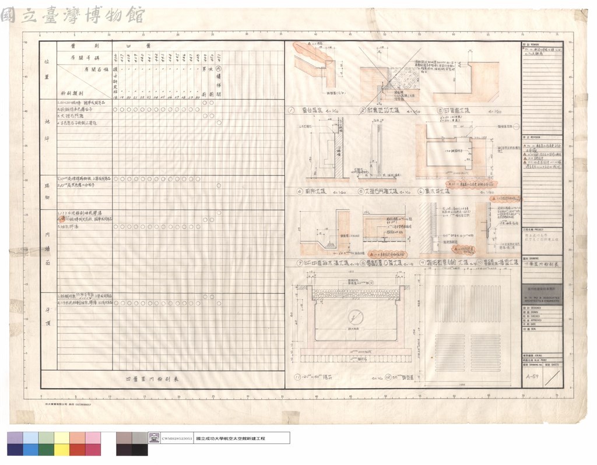
Task: Click the 房間名稱 header label
Action: click(96, 70)
